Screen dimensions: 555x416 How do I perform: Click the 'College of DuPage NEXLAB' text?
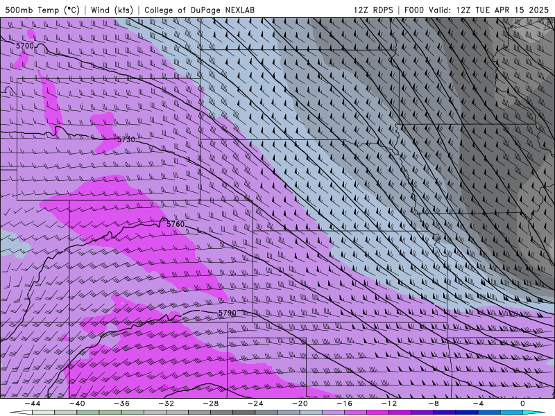(x=199, y=10)
